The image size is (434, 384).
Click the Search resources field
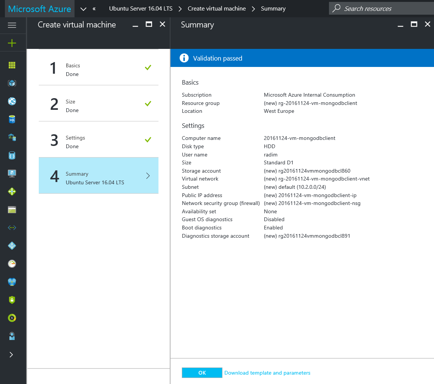pos(381,9)
